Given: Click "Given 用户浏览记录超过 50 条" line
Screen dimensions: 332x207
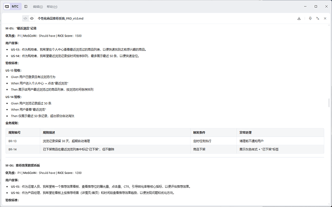Looking at the screenshot, I should tap(31, 103).
